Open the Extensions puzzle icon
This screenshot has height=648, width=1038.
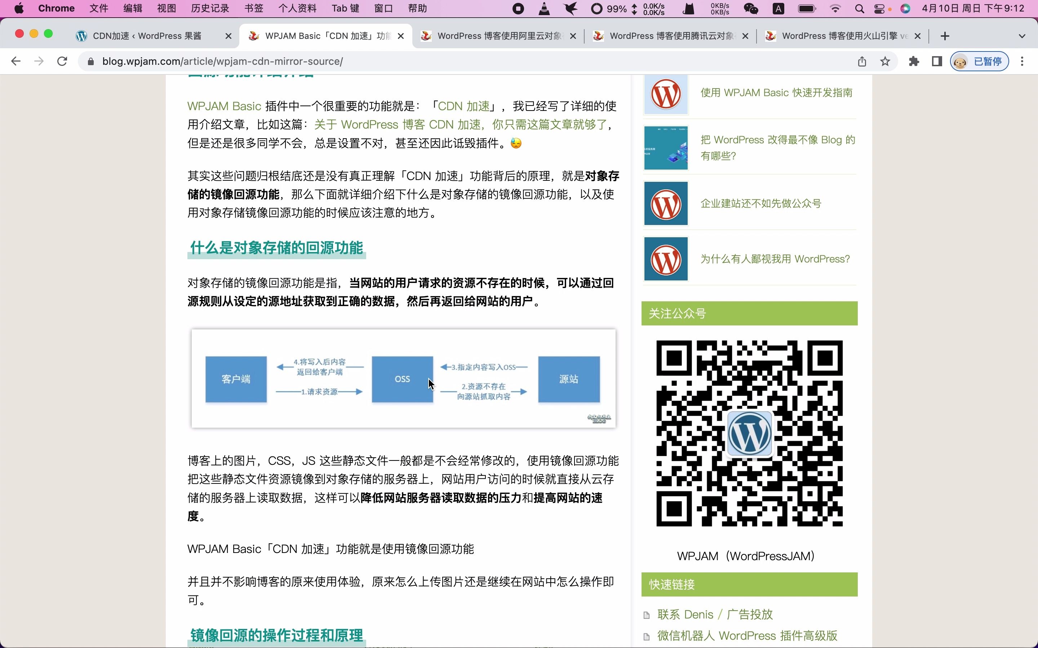click(914, 61)
